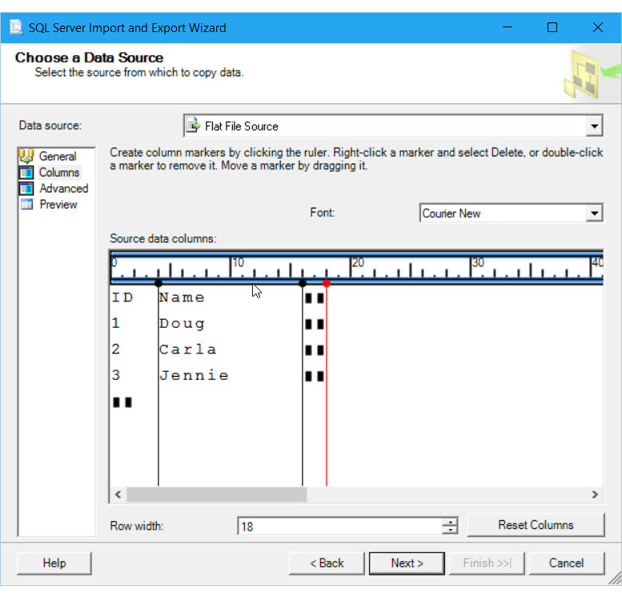Increase Row width with up arrow
The height and width of the screenshot is (598, 622).
point(451,522)
